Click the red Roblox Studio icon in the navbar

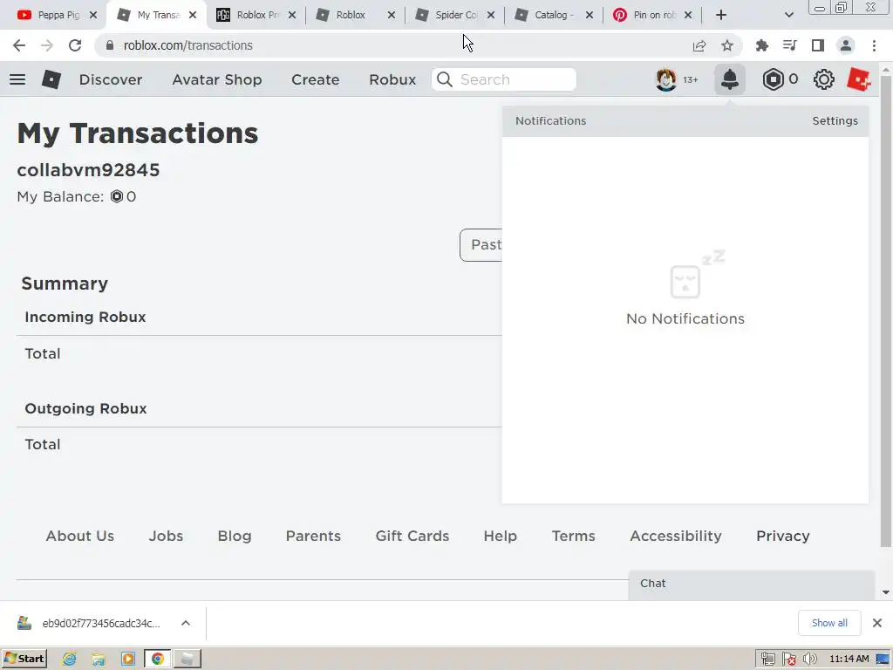[858, 79]
